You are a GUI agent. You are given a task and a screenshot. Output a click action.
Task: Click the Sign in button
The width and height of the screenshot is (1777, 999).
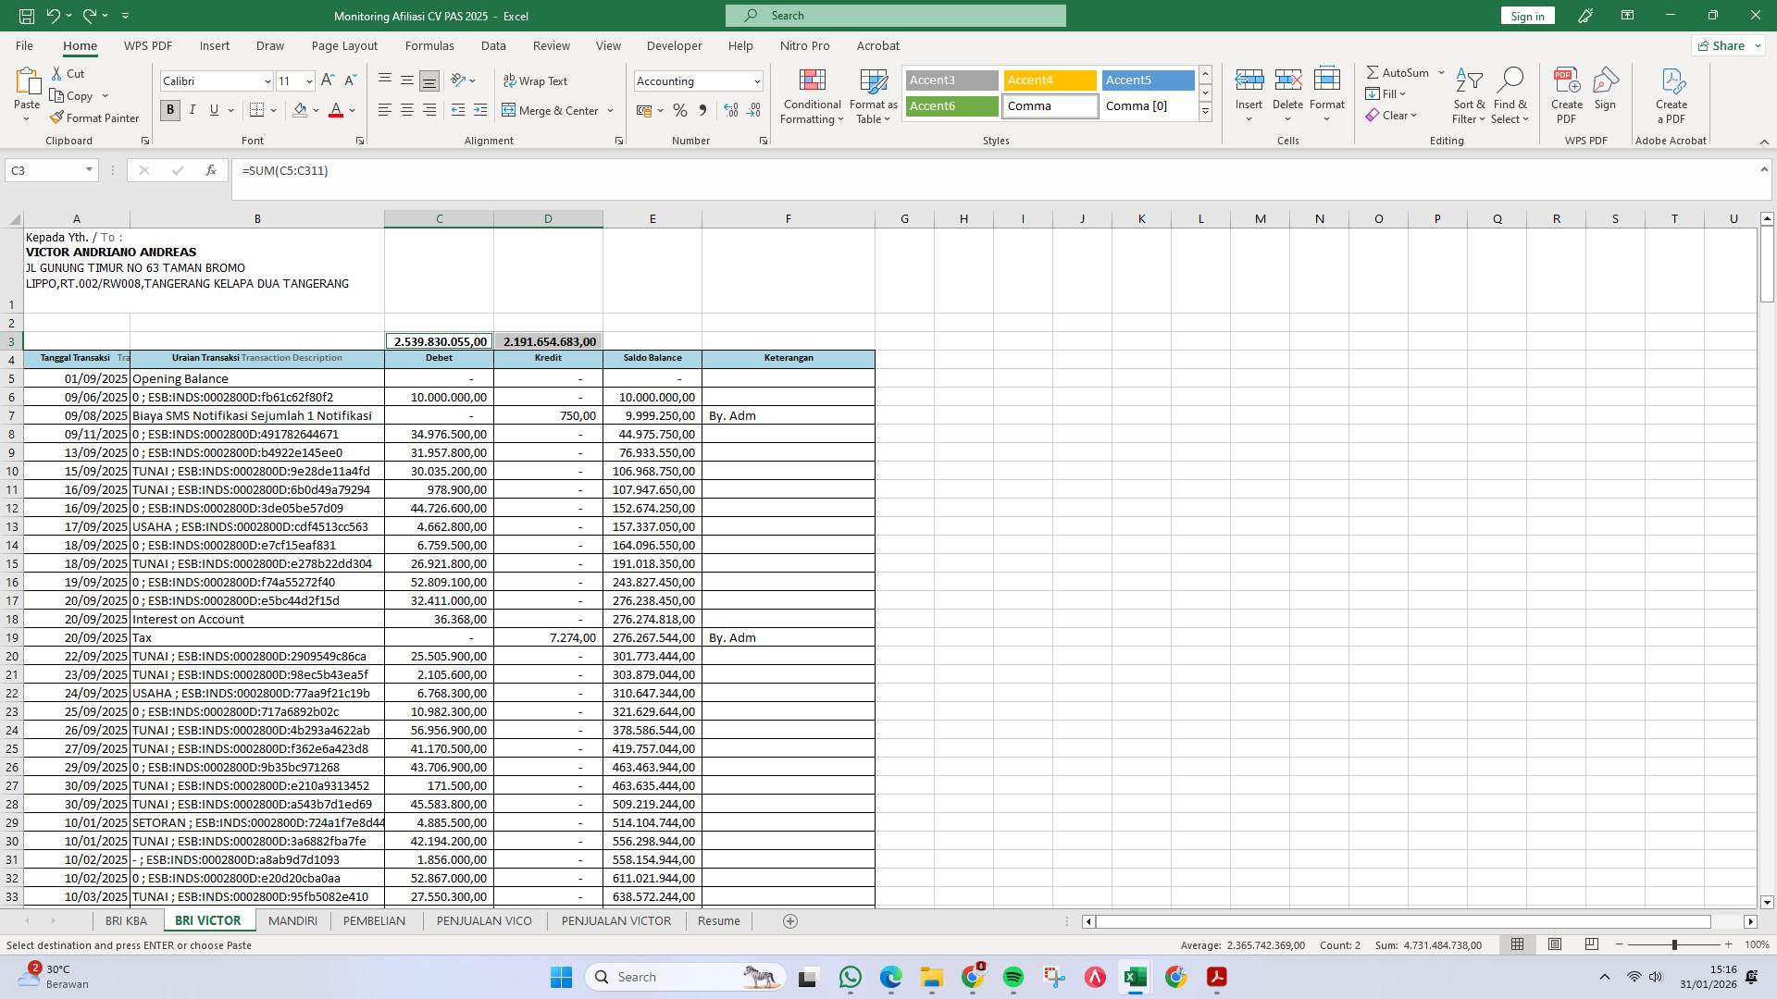coord(1526,15)
